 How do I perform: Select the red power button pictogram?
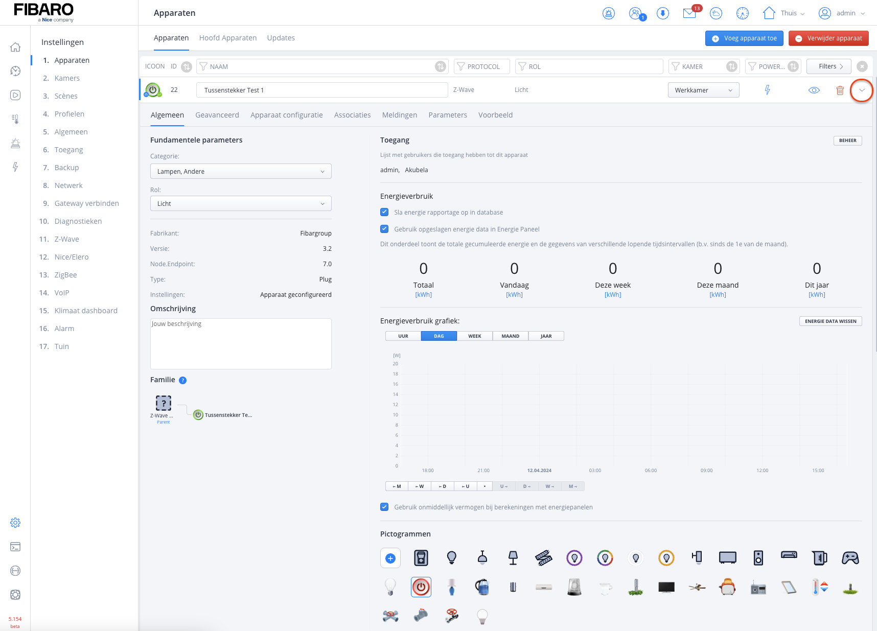tap(421, 588)
